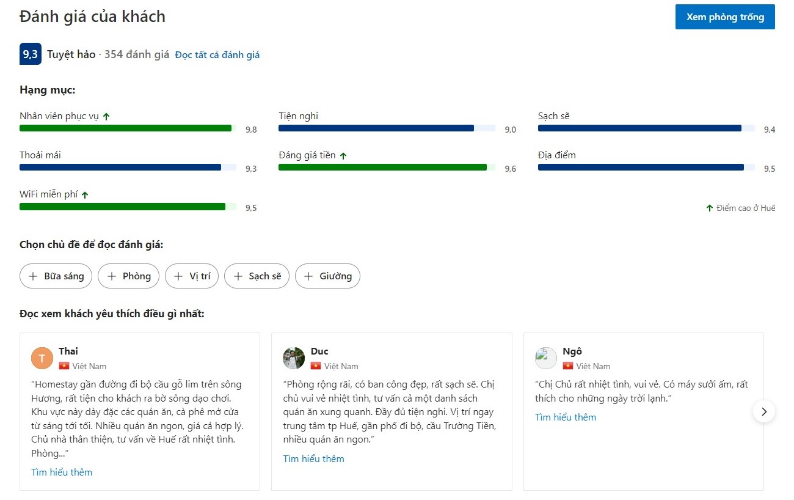Select the Sạch sẽ topic chip
794x500 pixels.
point(257,276)
